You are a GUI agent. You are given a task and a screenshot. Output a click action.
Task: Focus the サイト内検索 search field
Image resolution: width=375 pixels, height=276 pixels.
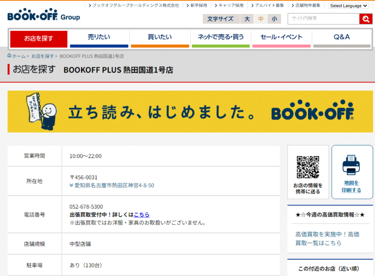[323, 19]
